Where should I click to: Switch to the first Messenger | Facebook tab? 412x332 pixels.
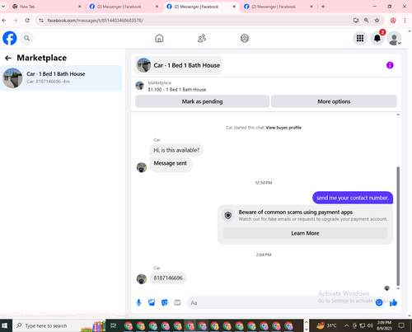pos(124,7)
